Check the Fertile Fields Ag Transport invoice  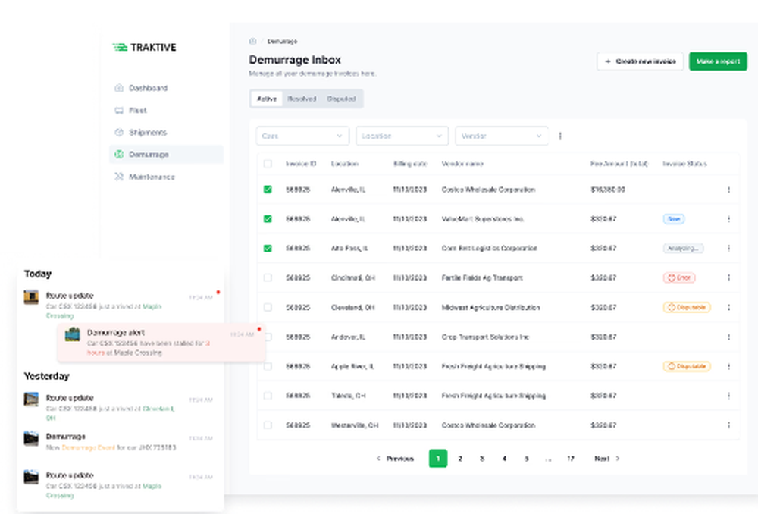click(268, 277)
